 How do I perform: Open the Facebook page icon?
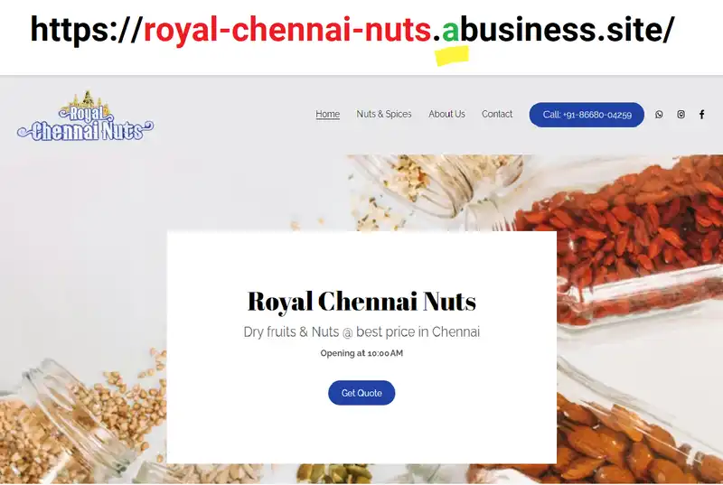pyautogui.click(x=701, y=114)
